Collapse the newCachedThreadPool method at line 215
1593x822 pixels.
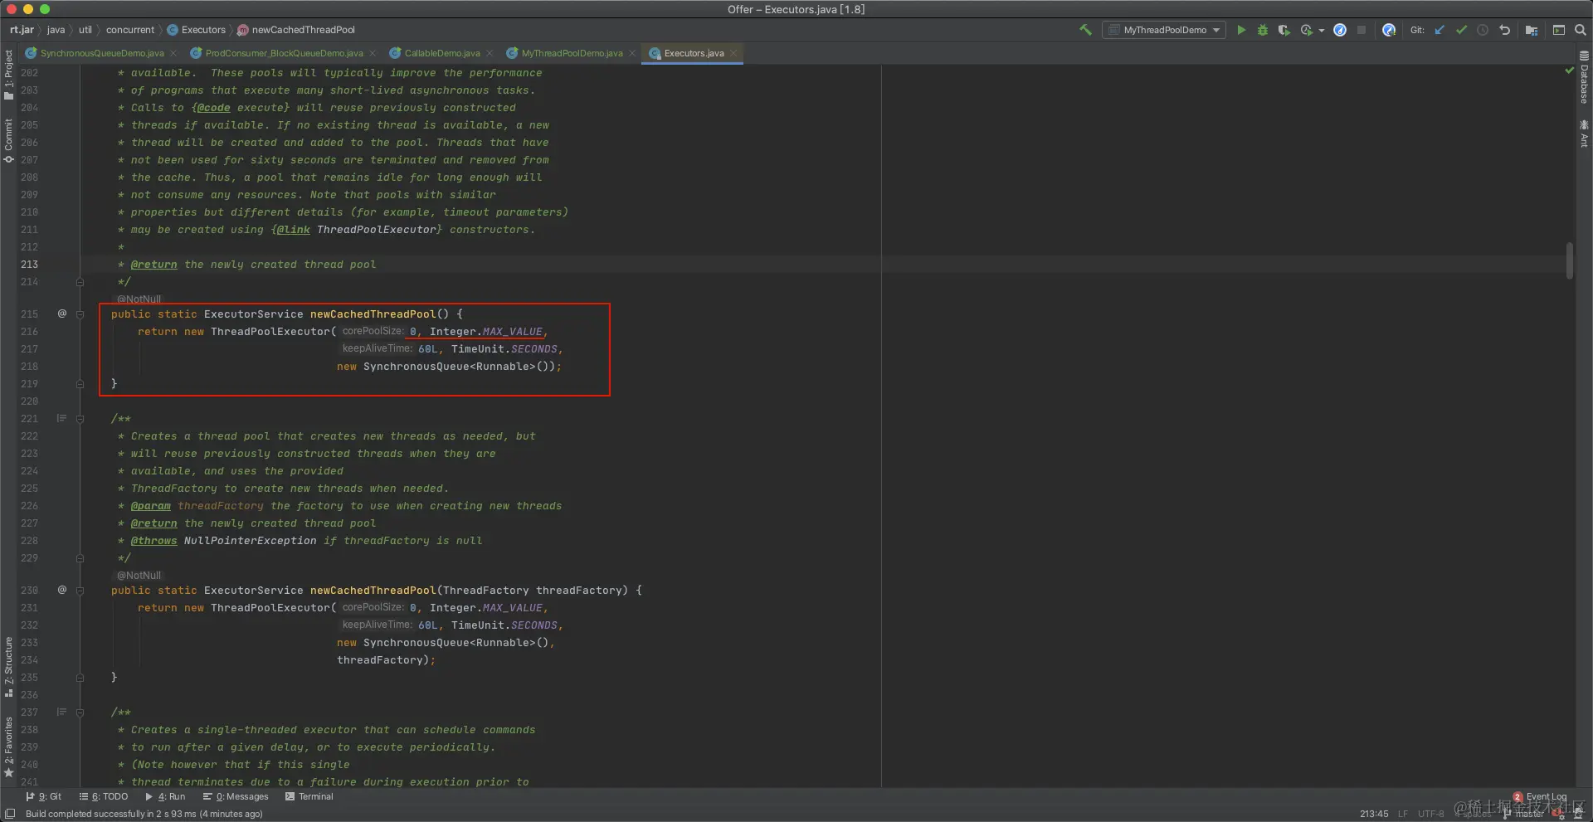pos(80,314)
